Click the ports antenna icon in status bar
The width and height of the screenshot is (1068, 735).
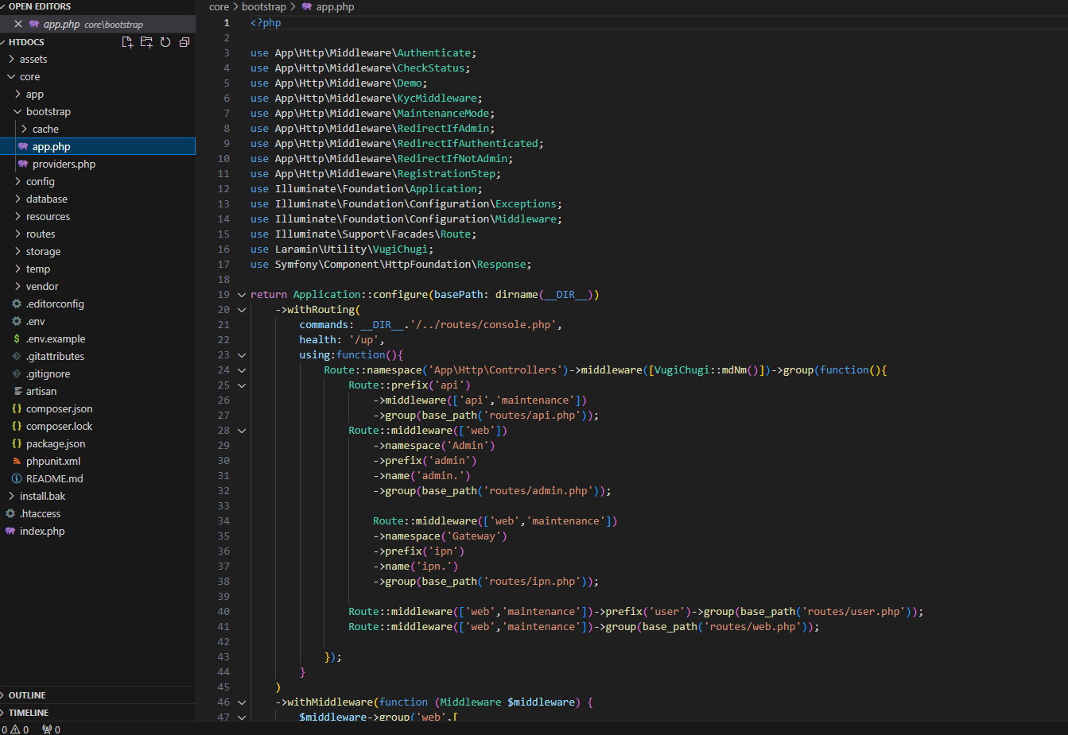click(47, 729)
